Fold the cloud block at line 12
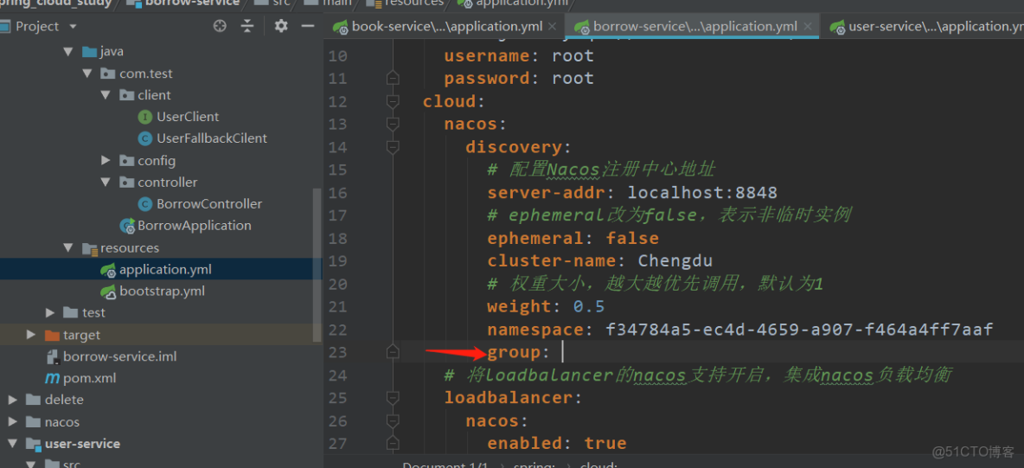This screenshot has width=1024, height=468. point(393,102)
